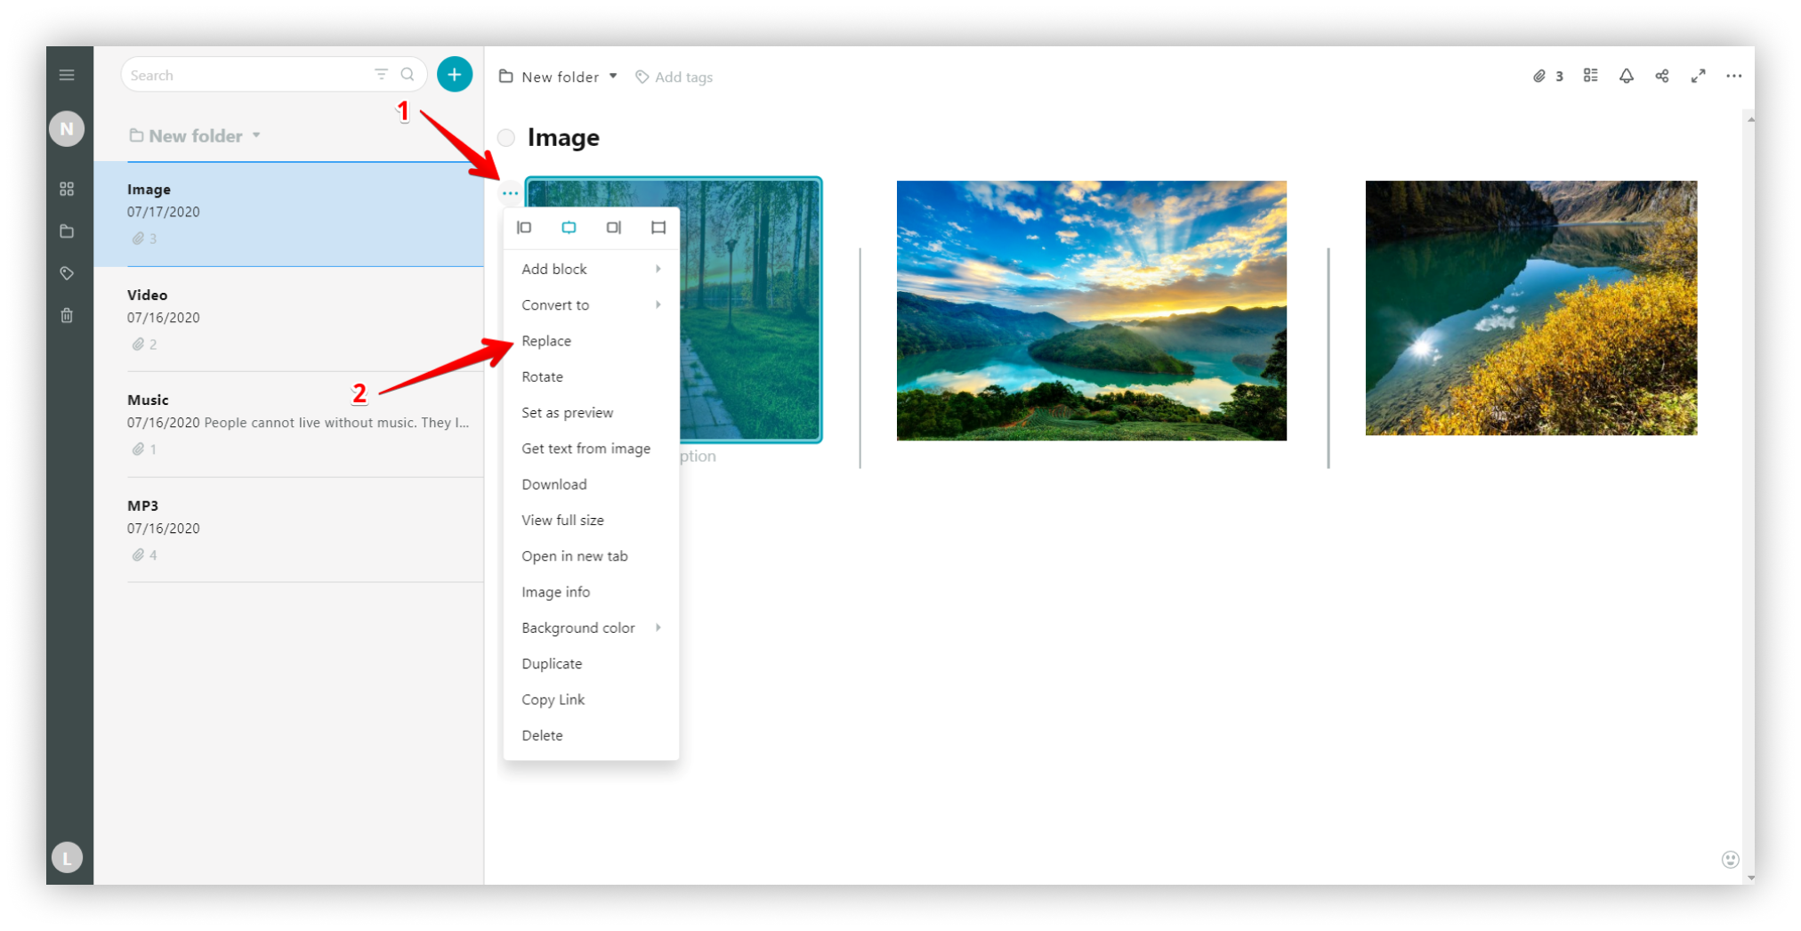Expand the Background color submenu

pyautogui.click(x=591, y=627)
